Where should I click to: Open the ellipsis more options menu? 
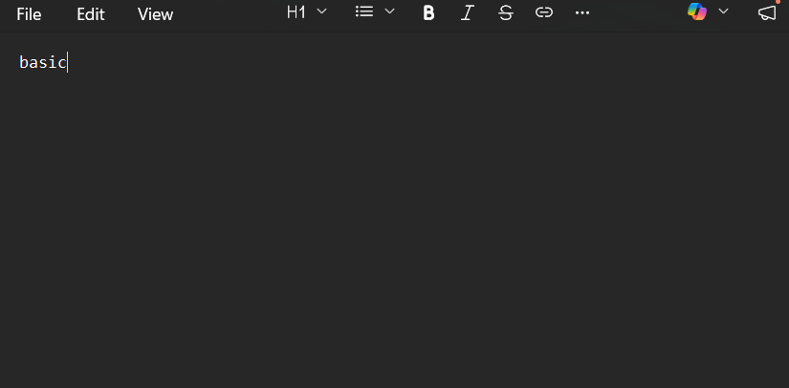(582, 13)
